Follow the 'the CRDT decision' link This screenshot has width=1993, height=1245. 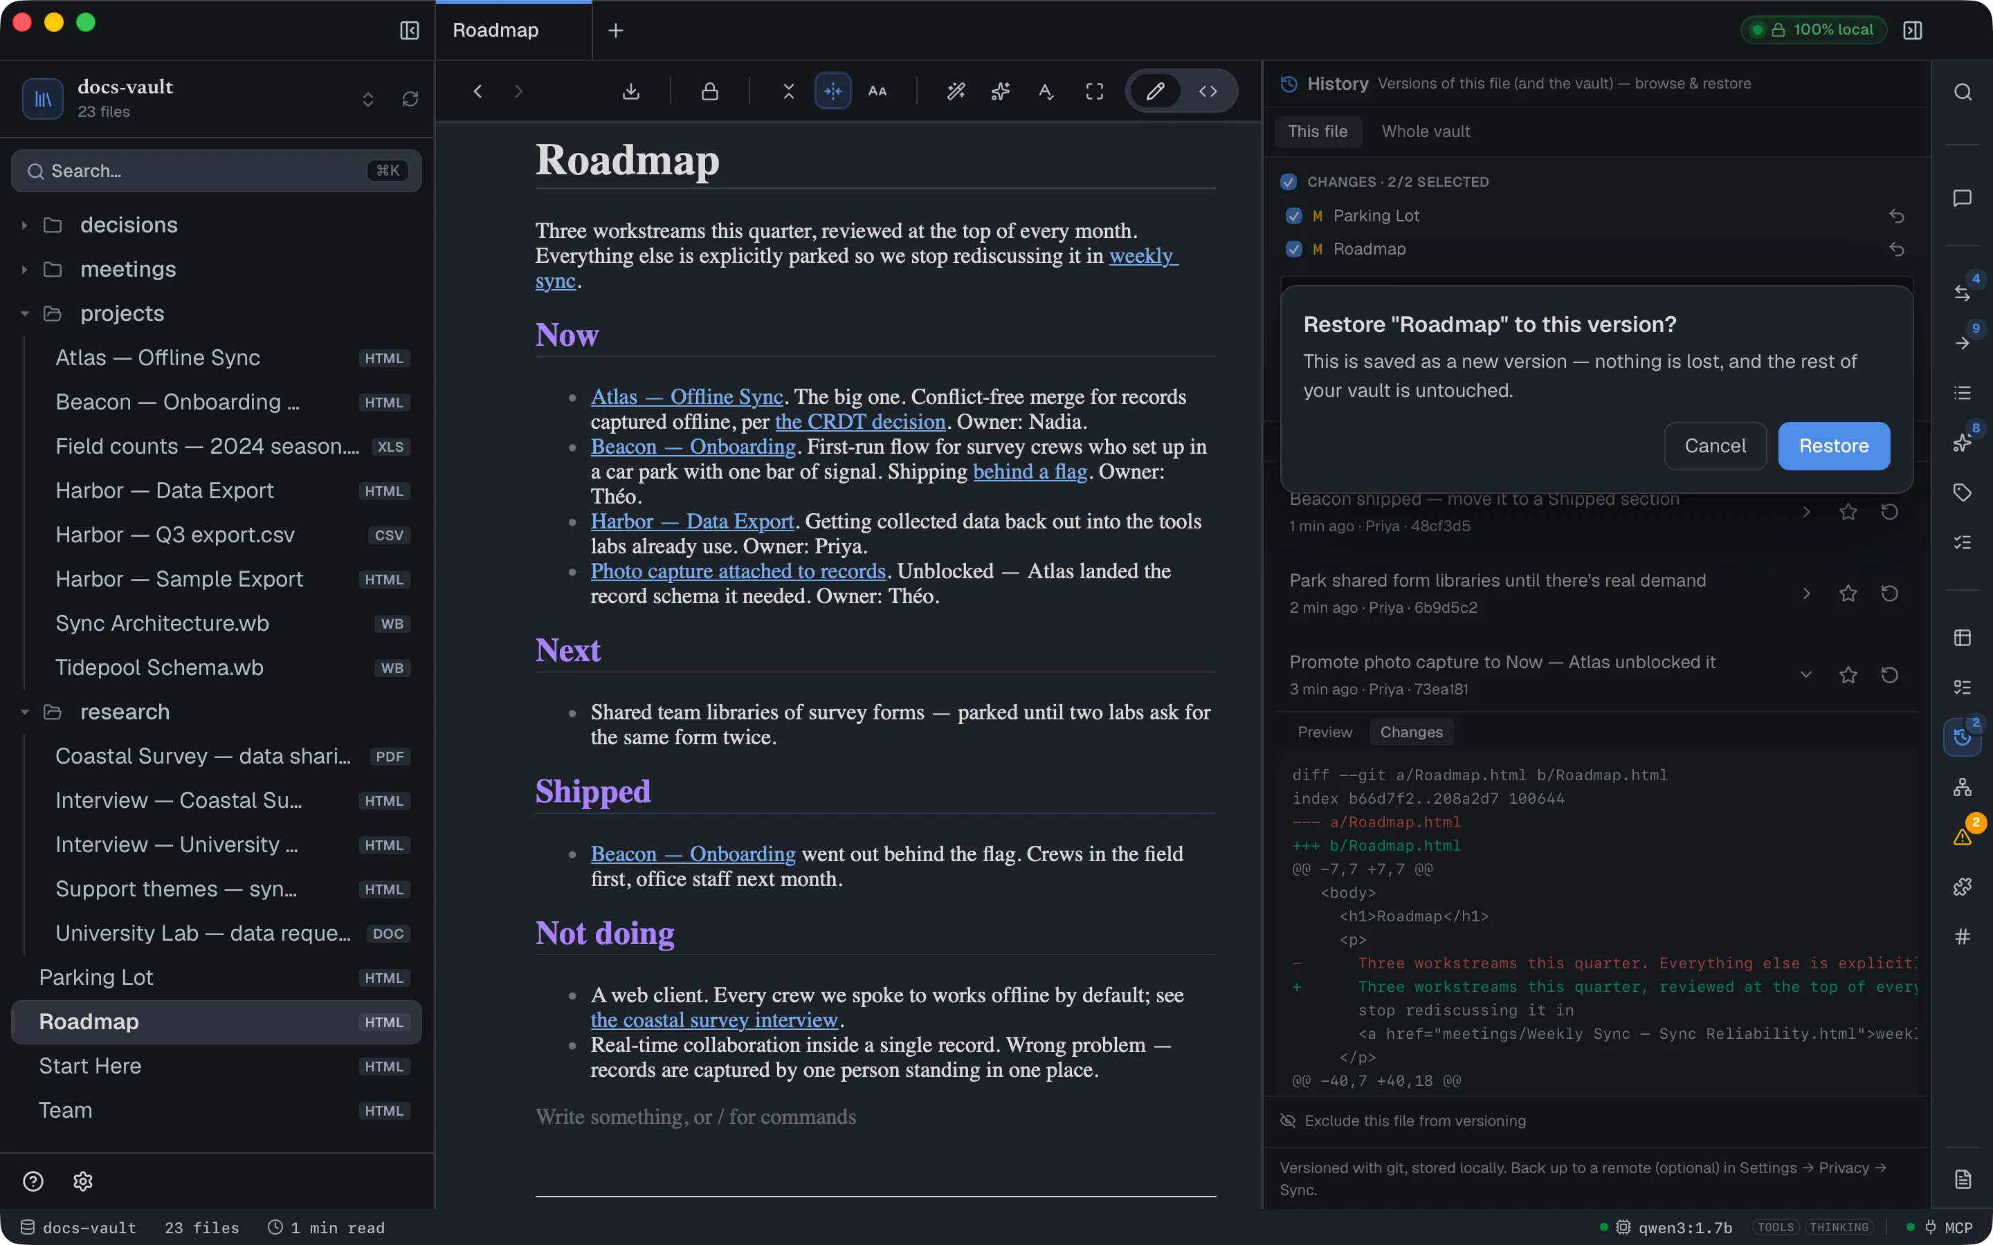[x=859, y=422]
